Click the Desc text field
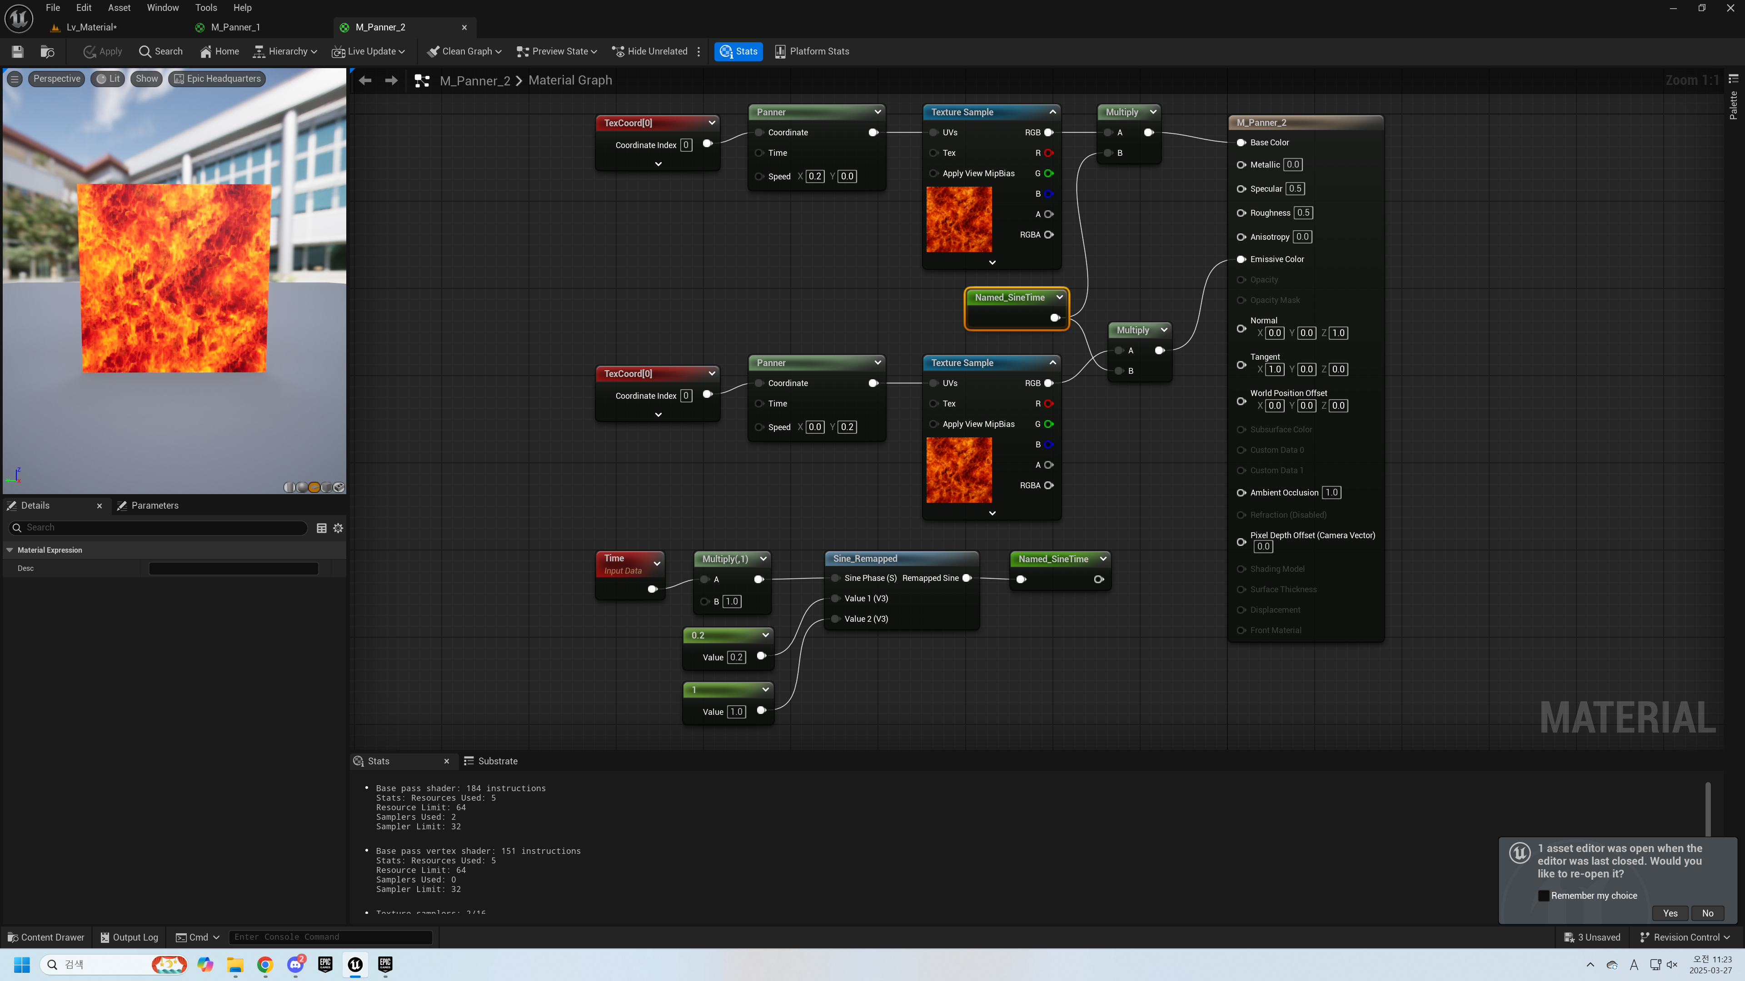 [234, 569]
